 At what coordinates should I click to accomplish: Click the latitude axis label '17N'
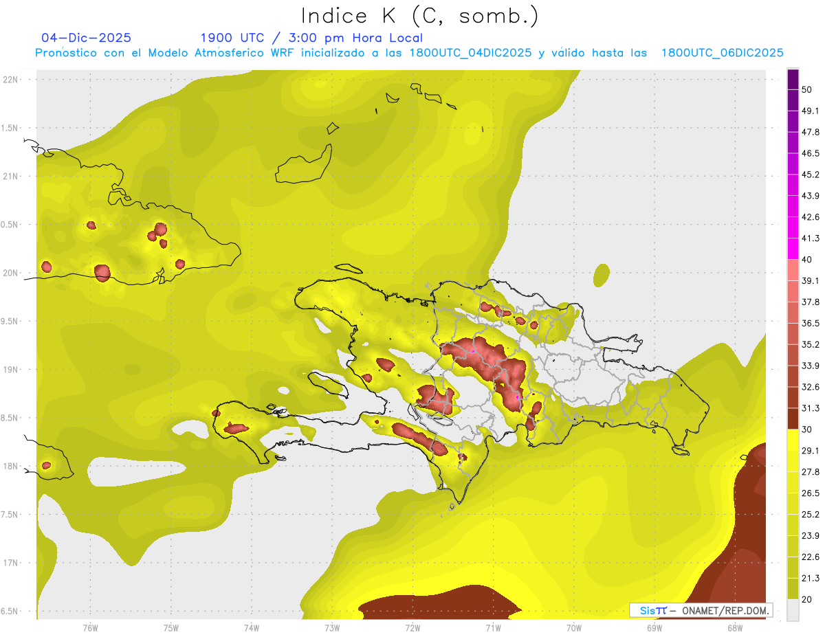pyautogui.click(x=10, y=563)
